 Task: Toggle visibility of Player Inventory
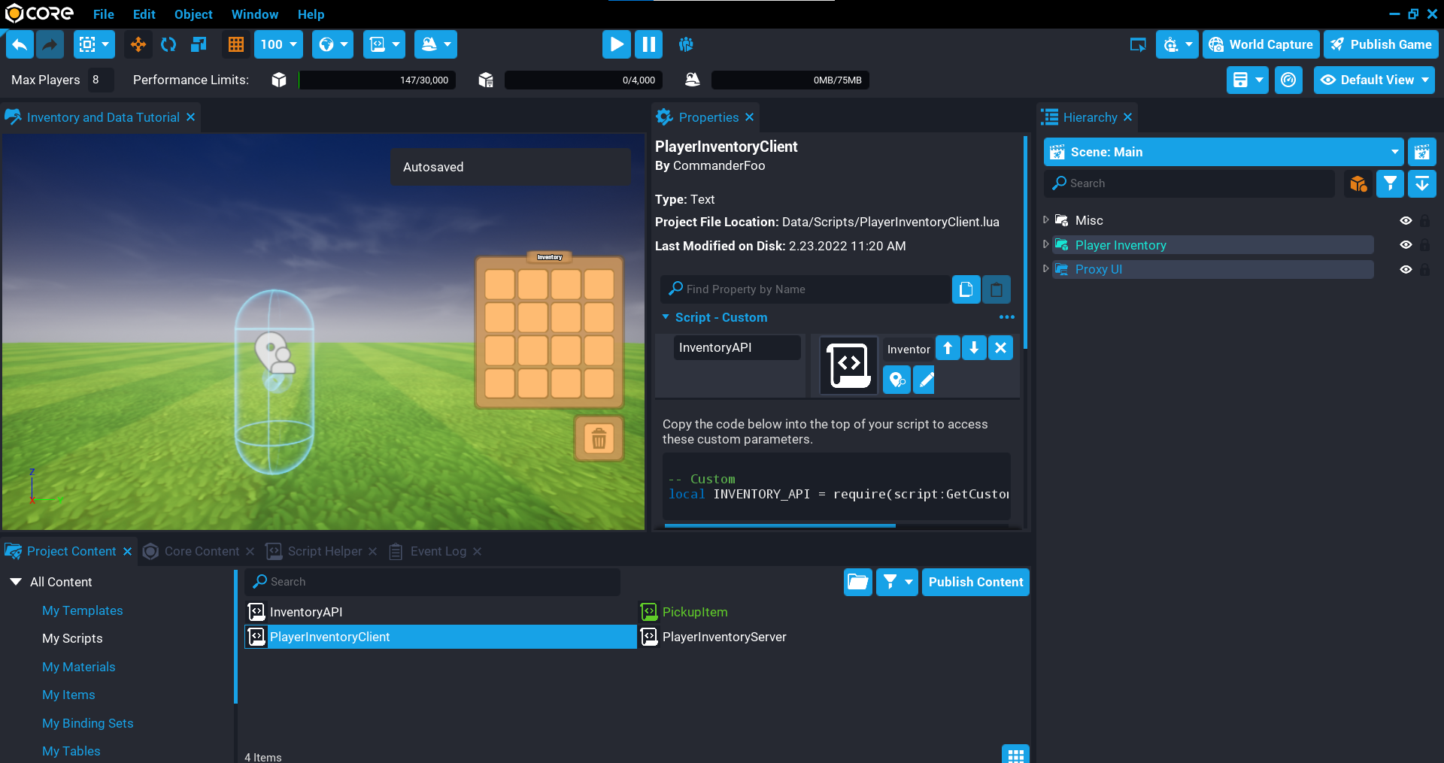(1405, 245)
